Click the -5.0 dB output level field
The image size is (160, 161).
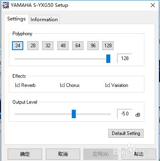(125, 114)
